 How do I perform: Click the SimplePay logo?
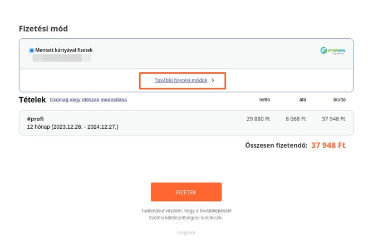(x=333, y=51)
